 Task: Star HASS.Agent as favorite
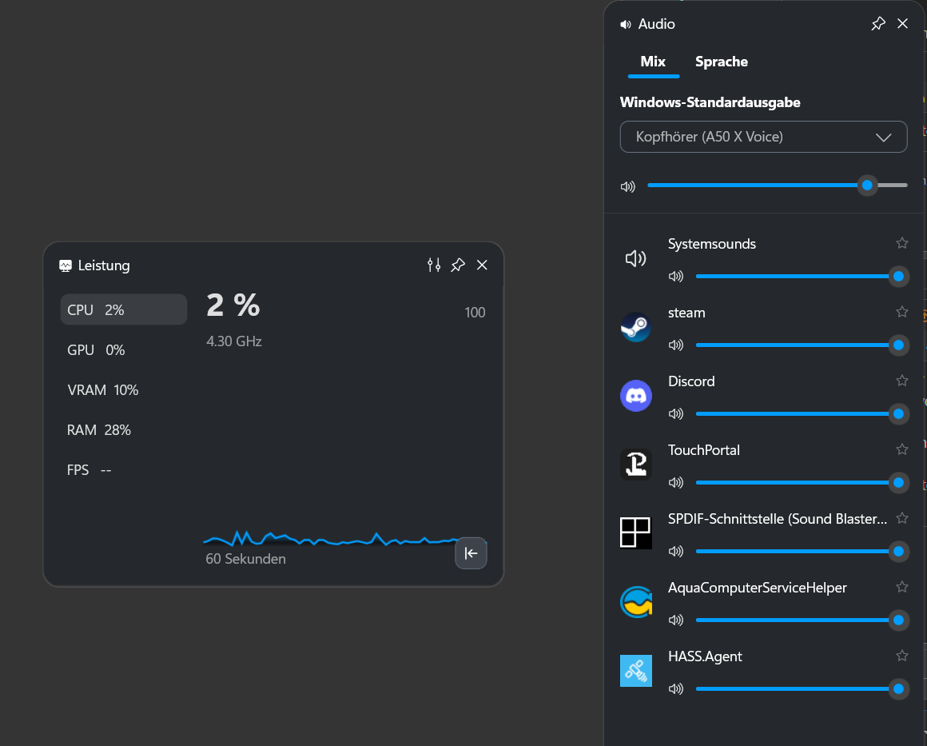pos(901,655)
